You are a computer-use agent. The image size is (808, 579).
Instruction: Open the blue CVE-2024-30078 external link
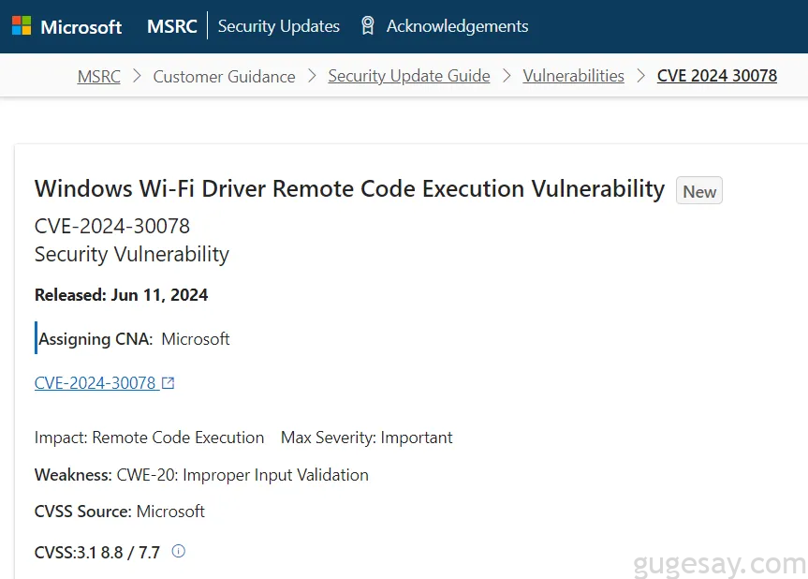click(95, 383)
